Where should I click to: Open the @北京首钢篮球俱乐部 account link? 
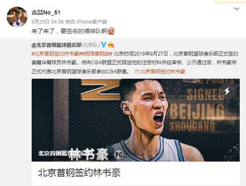(x=56, y=45)
